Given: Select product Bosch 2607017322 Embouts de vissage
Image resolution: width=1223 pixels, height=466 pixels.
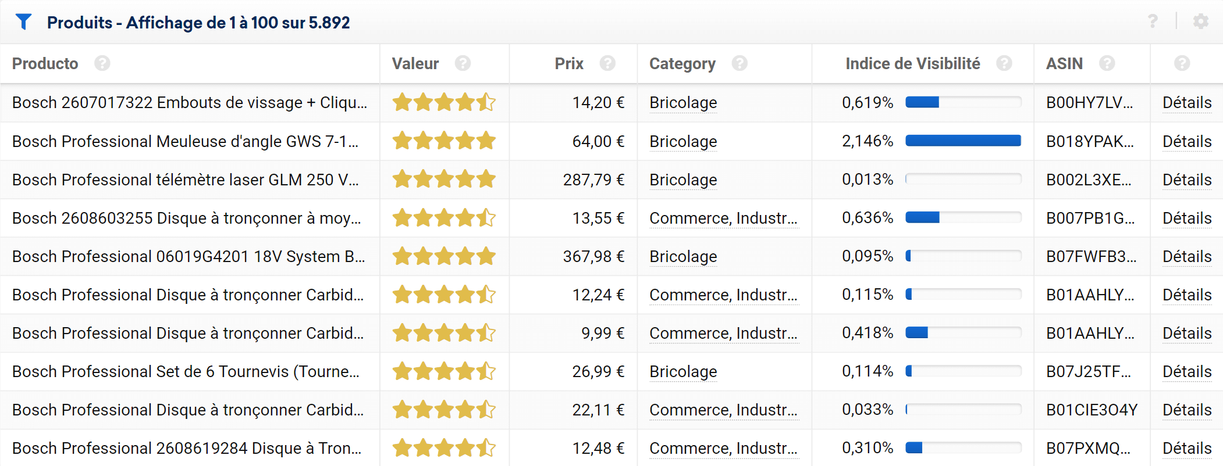Looking at the screenshot, I should 190,103.
